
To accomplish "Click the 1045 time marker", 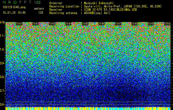I will tap(85, 24).
